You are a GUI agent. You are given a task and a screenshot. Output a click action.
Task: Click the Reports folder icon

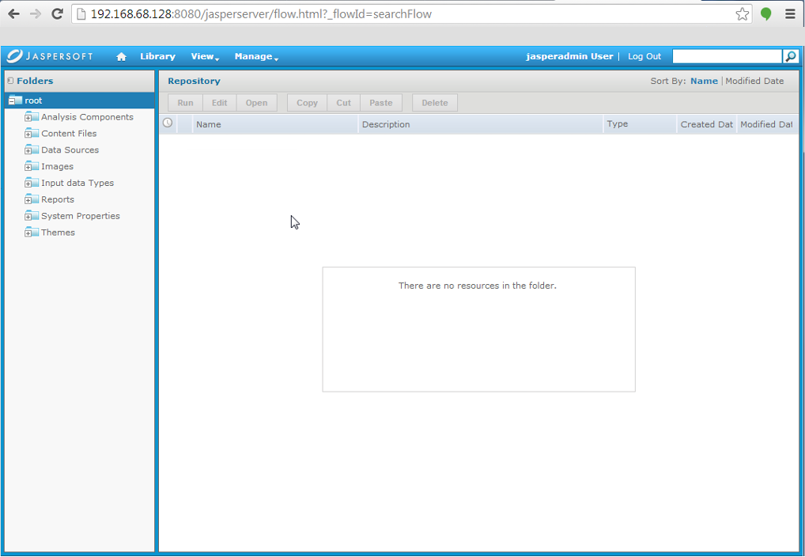(32, 199)
